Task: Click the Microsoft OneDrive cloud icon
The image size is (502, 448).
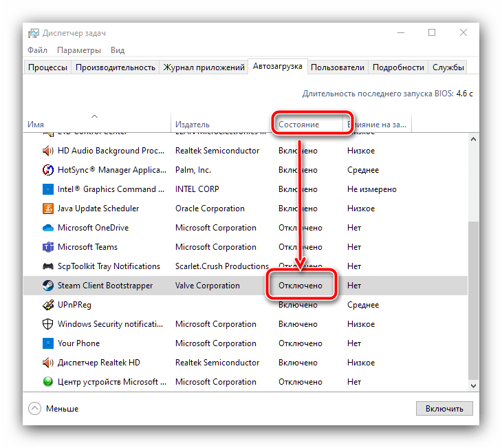Action: (48, 228)
